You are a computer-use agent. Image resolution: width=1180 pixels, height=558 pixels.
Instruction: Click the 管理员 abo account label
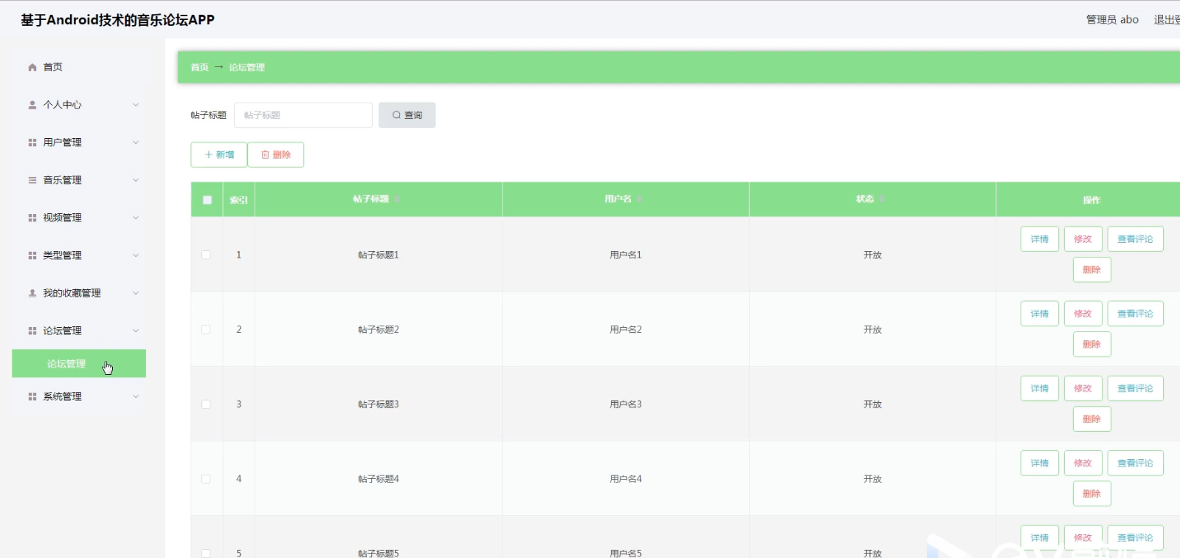(1112, 20)
